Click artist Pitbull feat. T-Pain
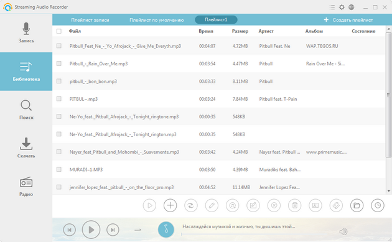 [x=278, y=99]
